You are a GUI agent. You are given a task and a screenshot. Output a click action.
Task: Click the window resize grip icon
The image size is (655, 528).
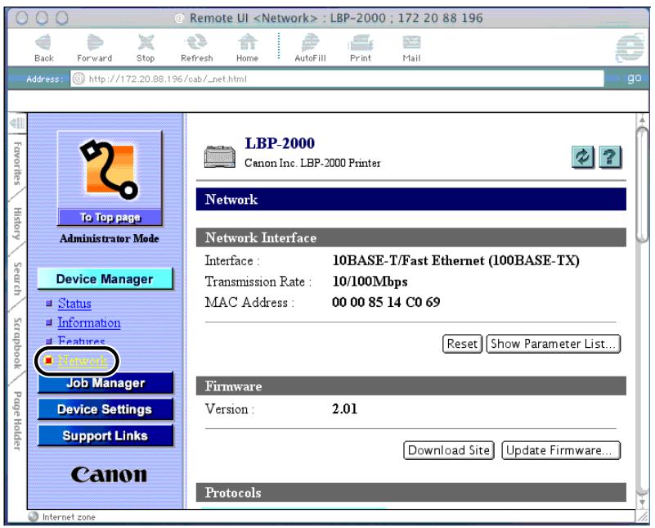point(642,517)
